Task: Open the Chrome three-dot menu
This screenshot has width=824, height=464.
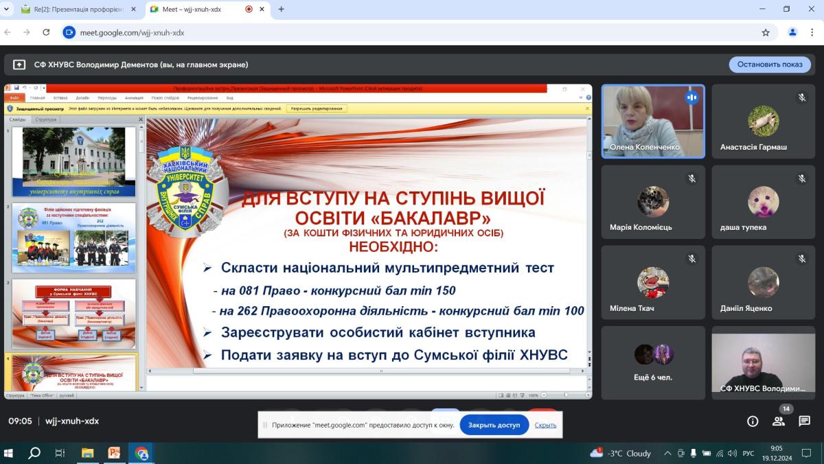Action: pyautogui.click(x=812, y=32)
